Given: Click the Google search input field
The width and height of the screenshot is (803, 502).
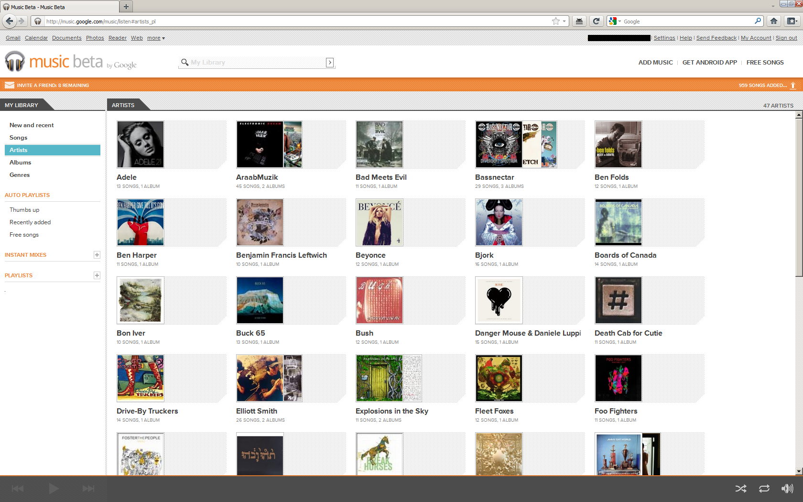Looking at the screenshot, I should click(x=687, y=22).
